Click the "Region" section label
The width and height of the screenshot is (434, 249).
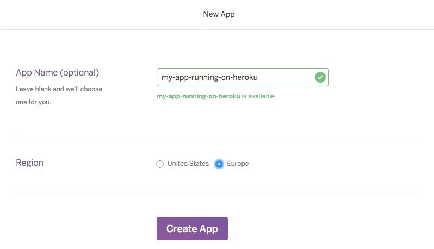click(x=29, y=163)
